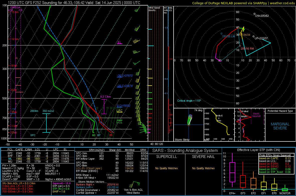
Task: Click the Theta-E v. Pres plot label
Action: 219,118
